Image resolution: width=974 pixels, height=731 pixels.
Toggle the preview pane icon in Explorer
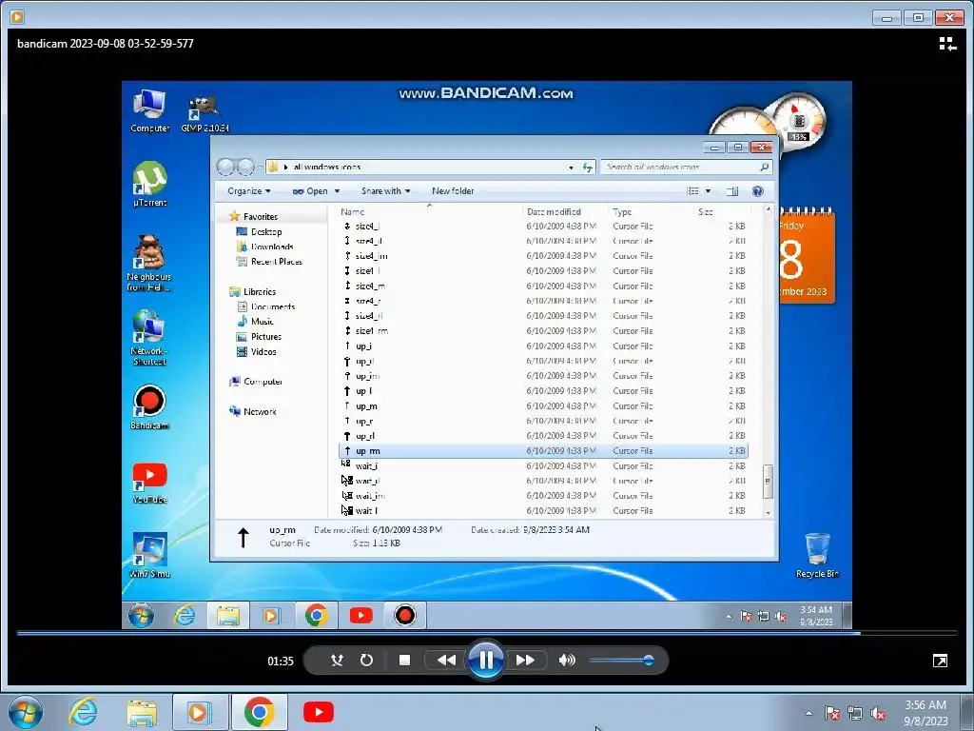[732, 190]
